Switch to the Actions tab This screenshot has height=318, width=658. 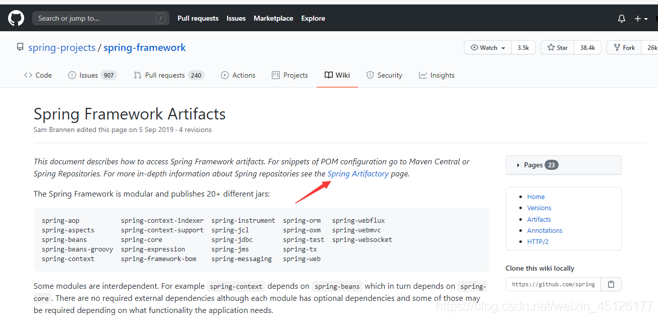(x=238, y=75)
